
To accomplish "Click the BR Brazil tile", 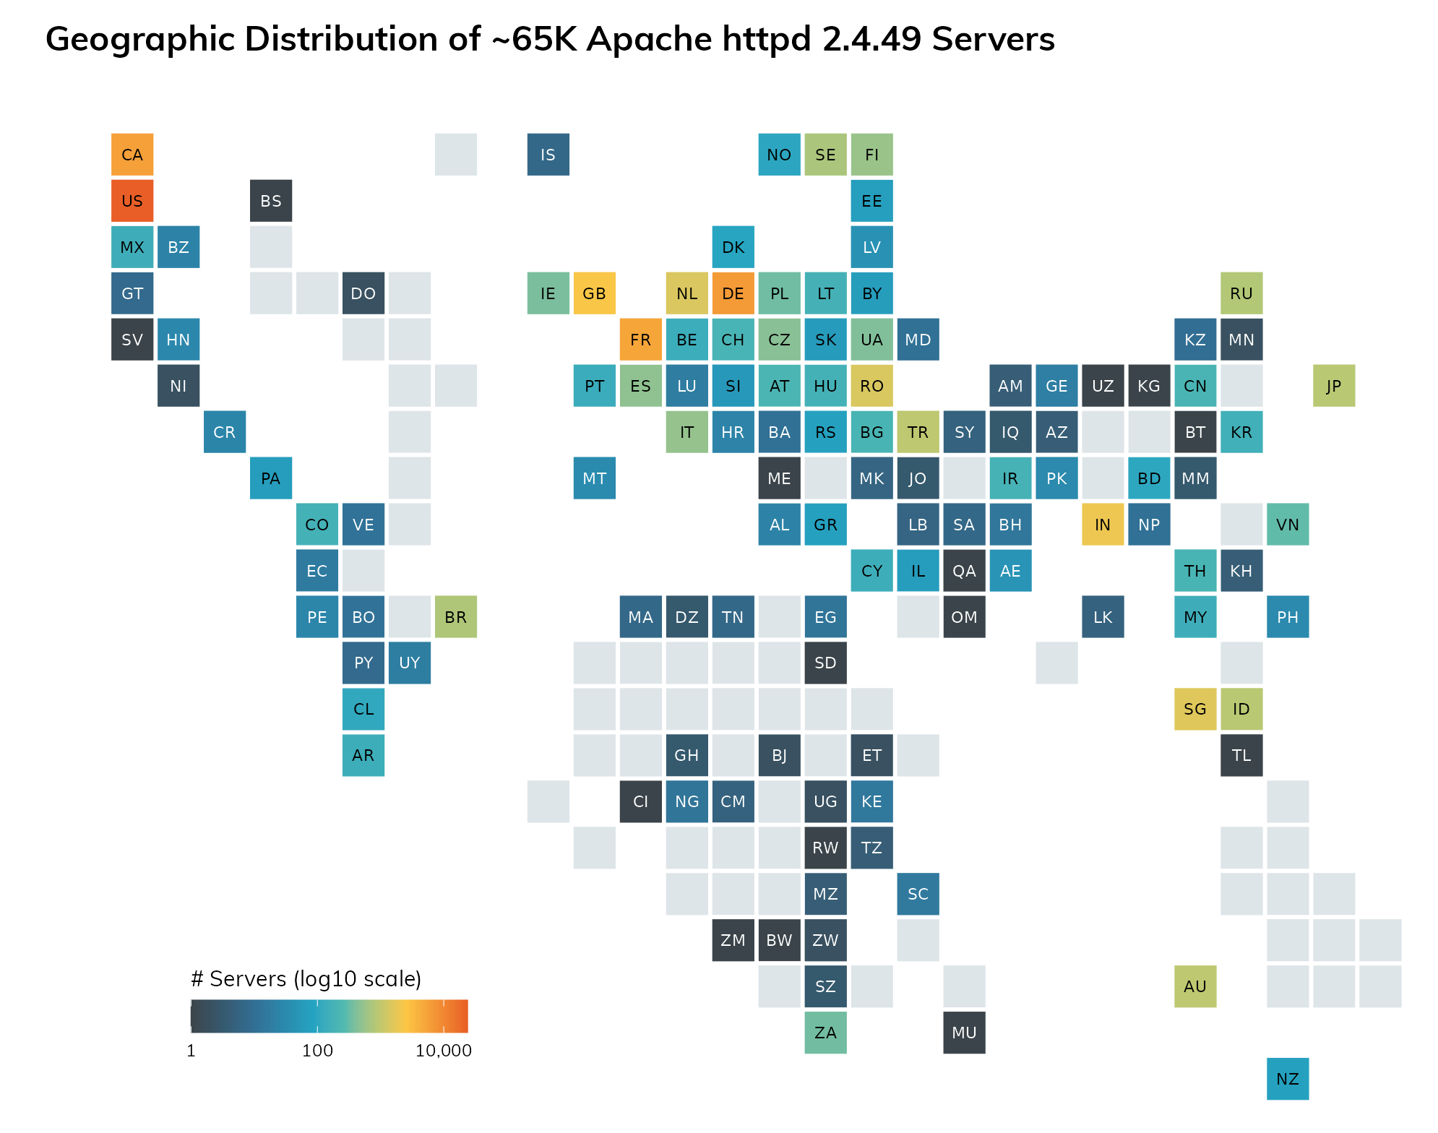I will click(x=455, y=617).
